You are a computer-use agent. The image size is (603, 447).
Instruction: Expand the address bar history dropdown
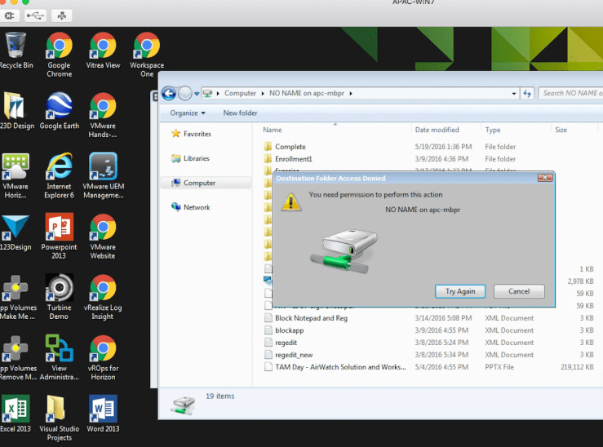514,94
